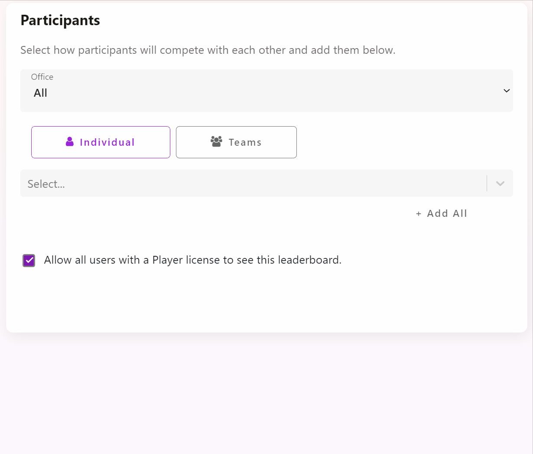Image resolution: width=533 pixels, height=454 pixels.
Task: Select the Individual label text
Action: (x=107, y=142)
